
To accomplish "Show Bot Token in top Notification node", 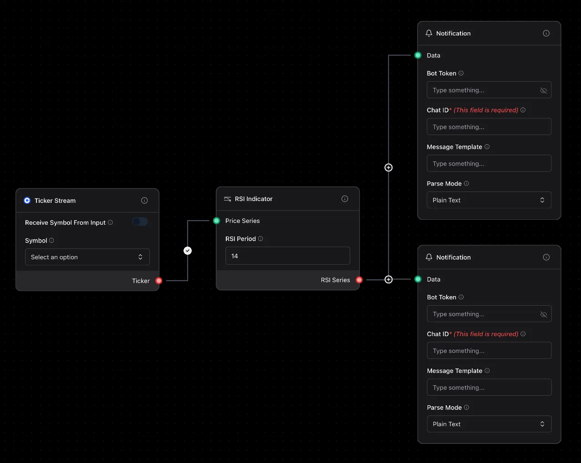I will [543, 91].
